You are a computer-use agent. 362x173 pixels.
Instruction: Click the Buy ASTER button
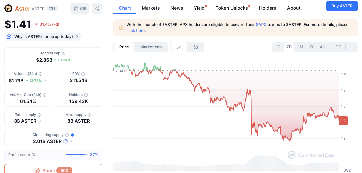tap(342, 6)
